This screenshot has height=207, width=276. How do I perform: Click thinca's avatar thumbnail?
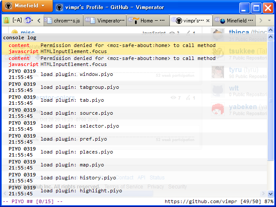(x=218, y=34)
